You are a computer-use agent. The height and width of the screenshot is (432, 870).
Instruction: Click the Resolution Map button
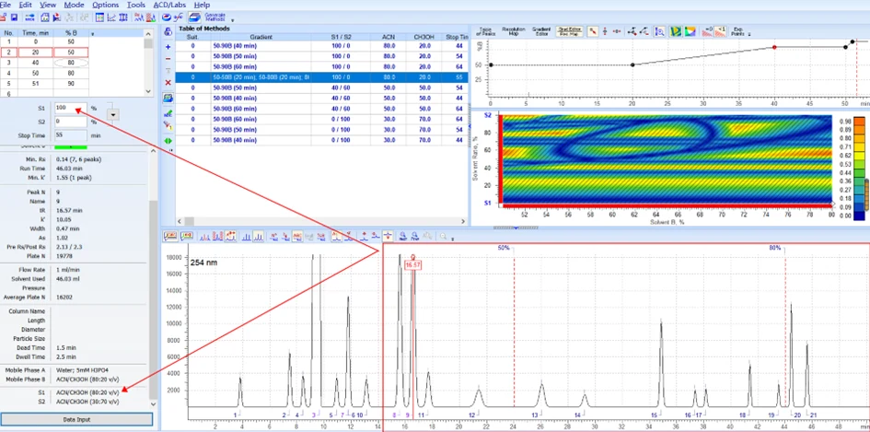[514, 30]
